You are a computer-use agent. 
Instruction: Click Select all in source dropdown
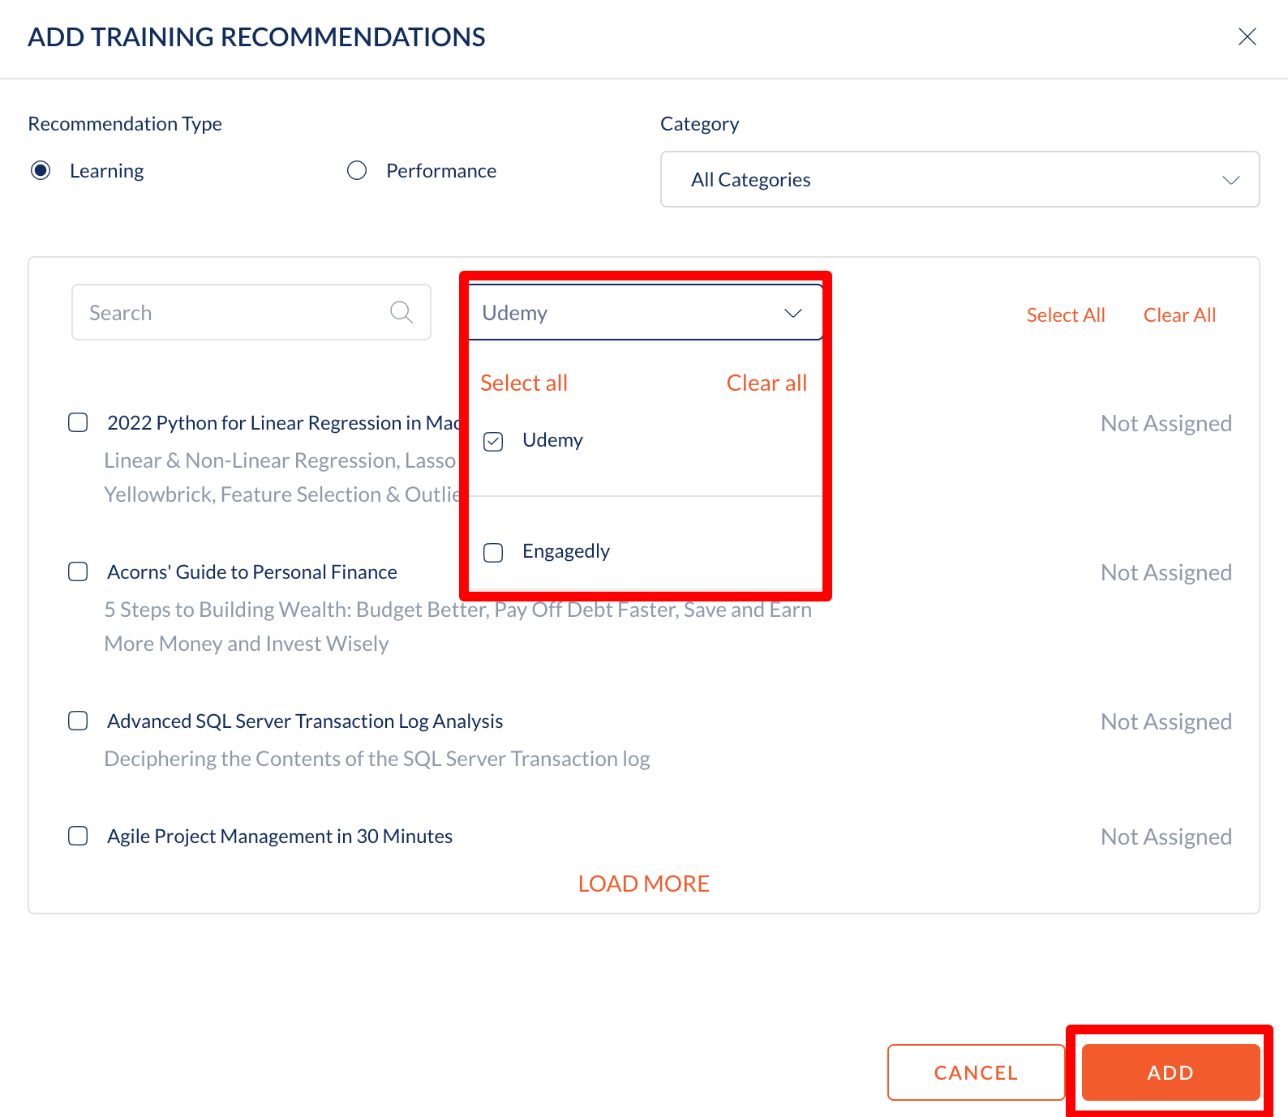(x=524, y=383)
